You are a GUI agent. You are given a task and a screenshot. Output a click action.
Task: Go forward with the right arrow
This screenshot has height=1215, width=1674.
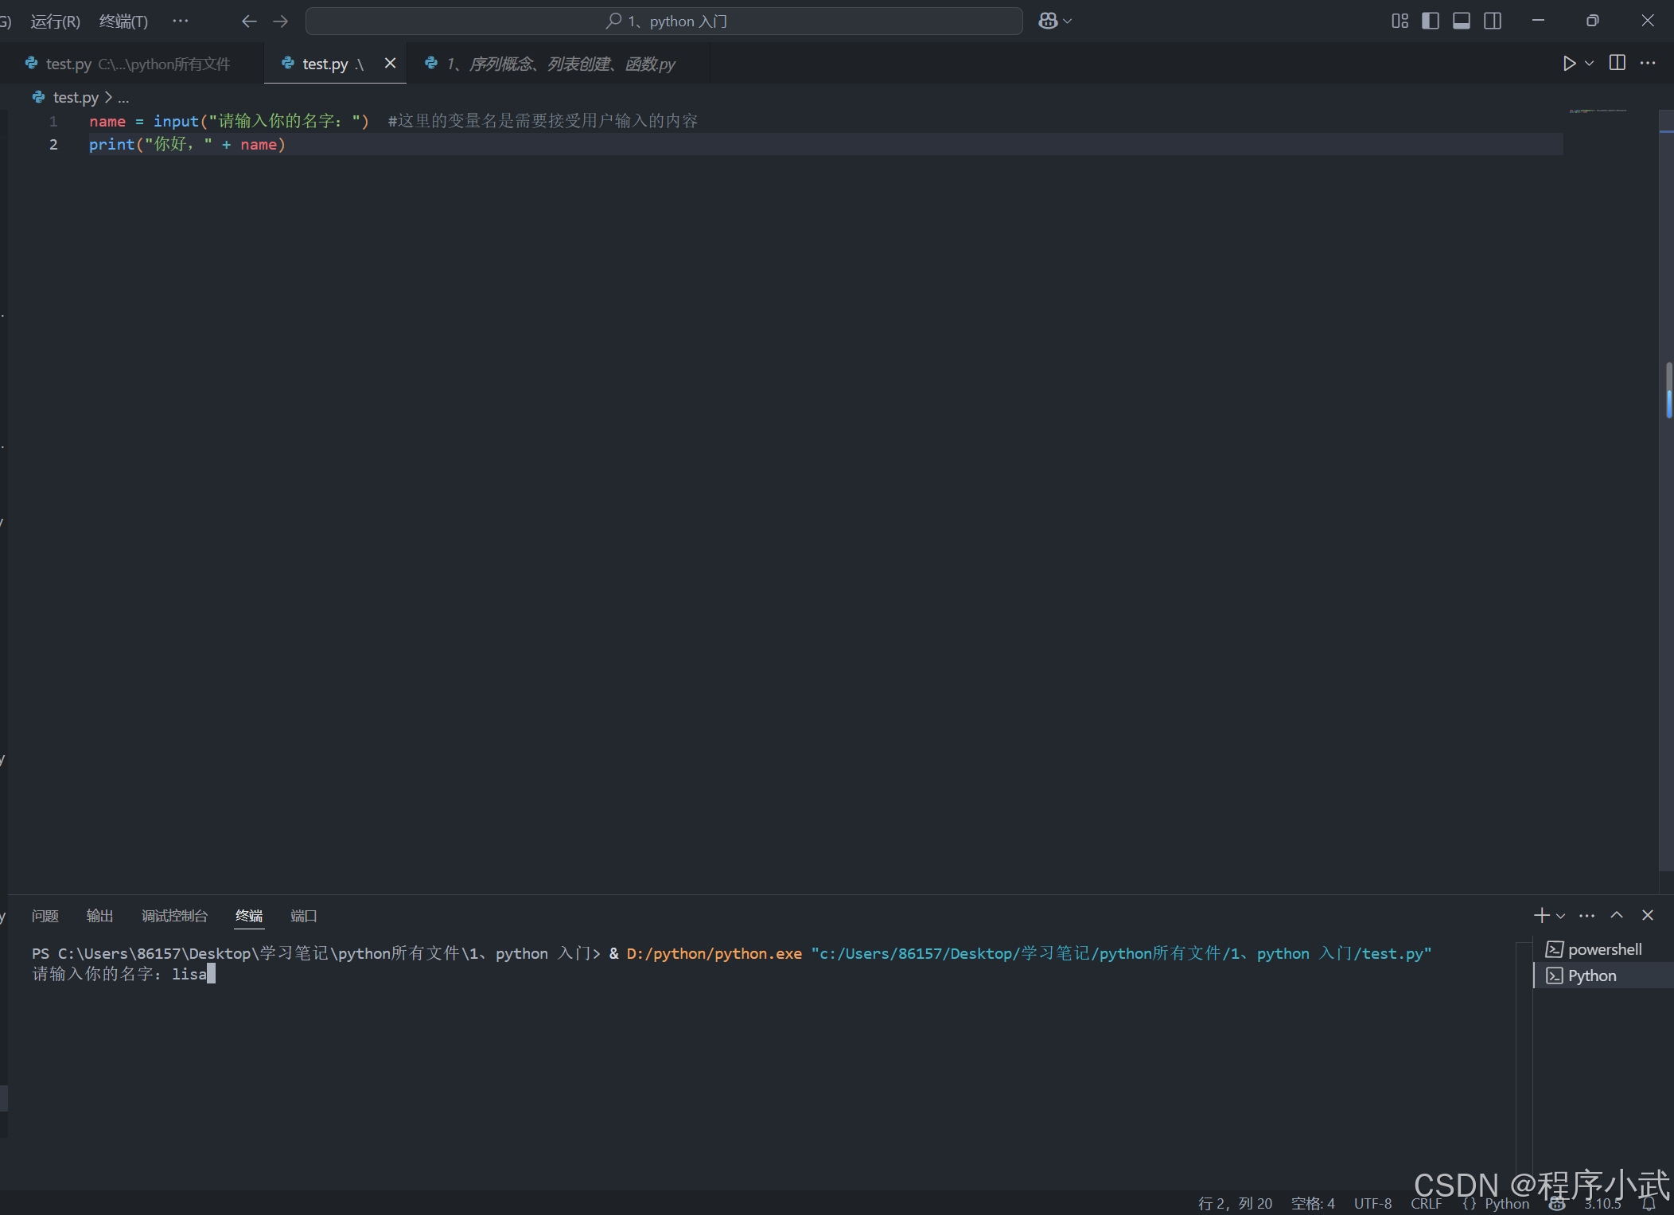(x=280, y=21)
